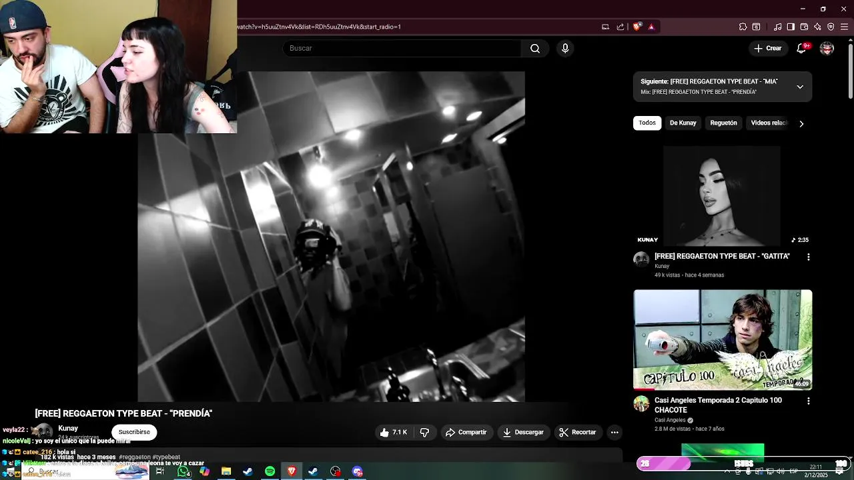Expand the Siguiente mix playlist chevron
Viewport: 854px width, 480px height.
coord(800,87)
